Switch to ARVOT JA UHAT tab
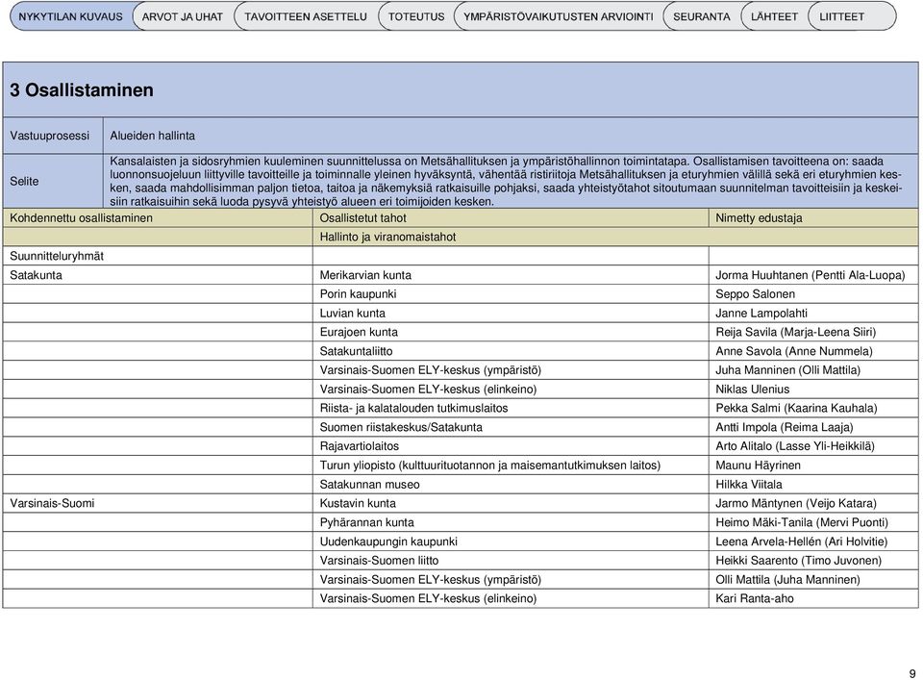This screenshot has width=923, height=680. click(x=183, y=16)
